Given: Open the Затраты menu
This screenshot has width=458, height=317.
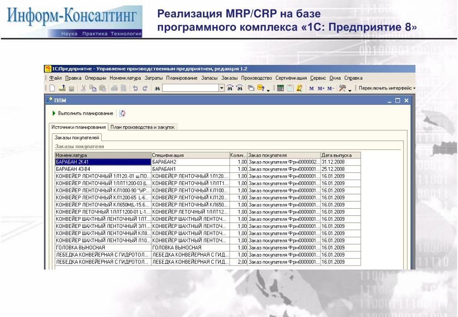Looking at the screenshot, I should [154, 78].
